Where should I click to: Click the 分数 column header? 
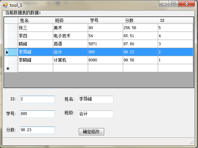(140, 20)
